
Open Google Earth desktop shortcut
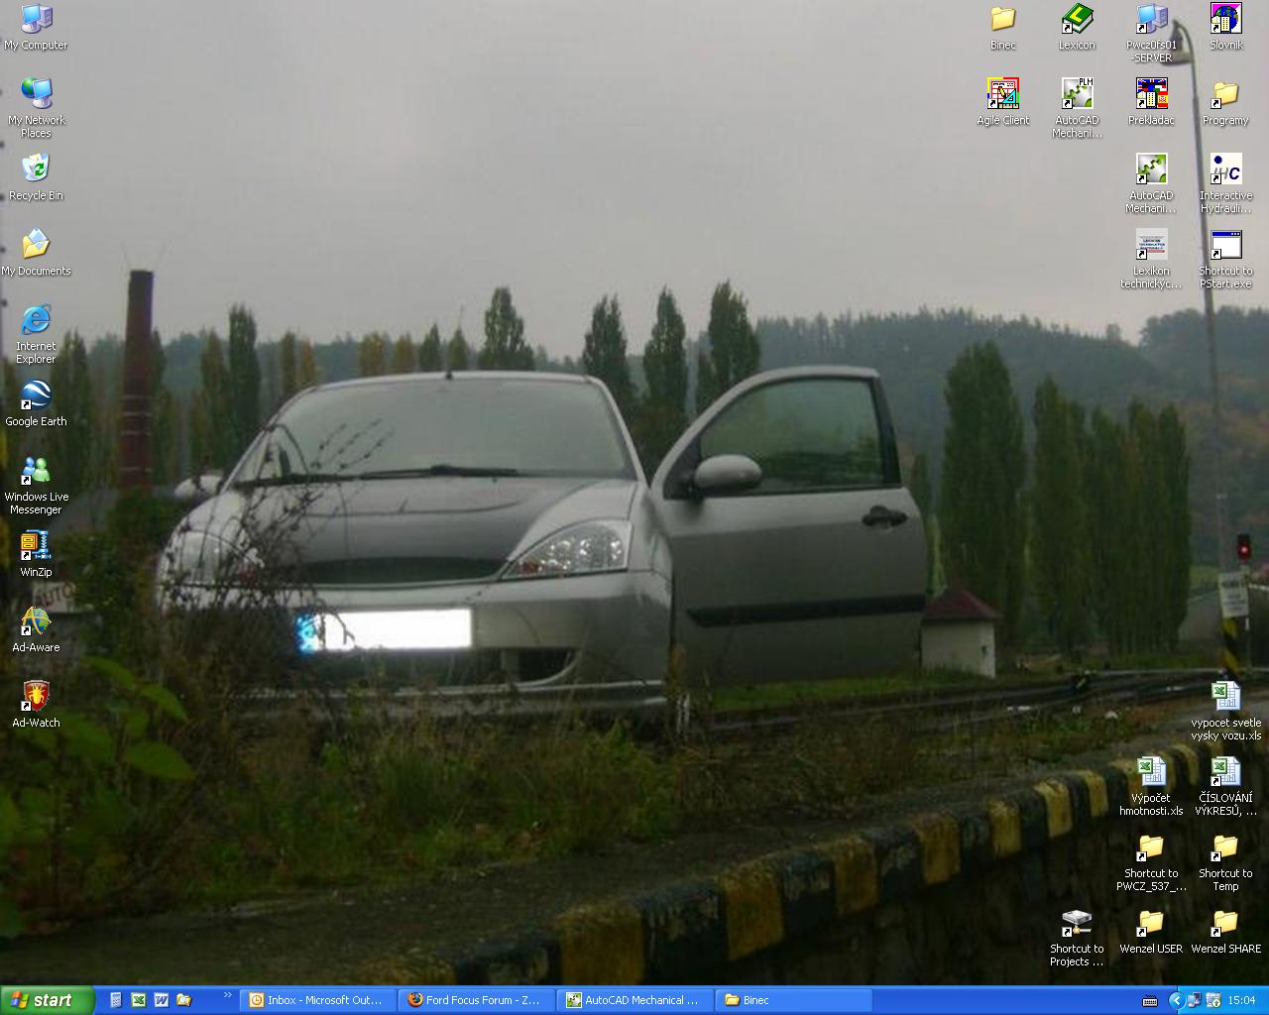tap(36, 396)
